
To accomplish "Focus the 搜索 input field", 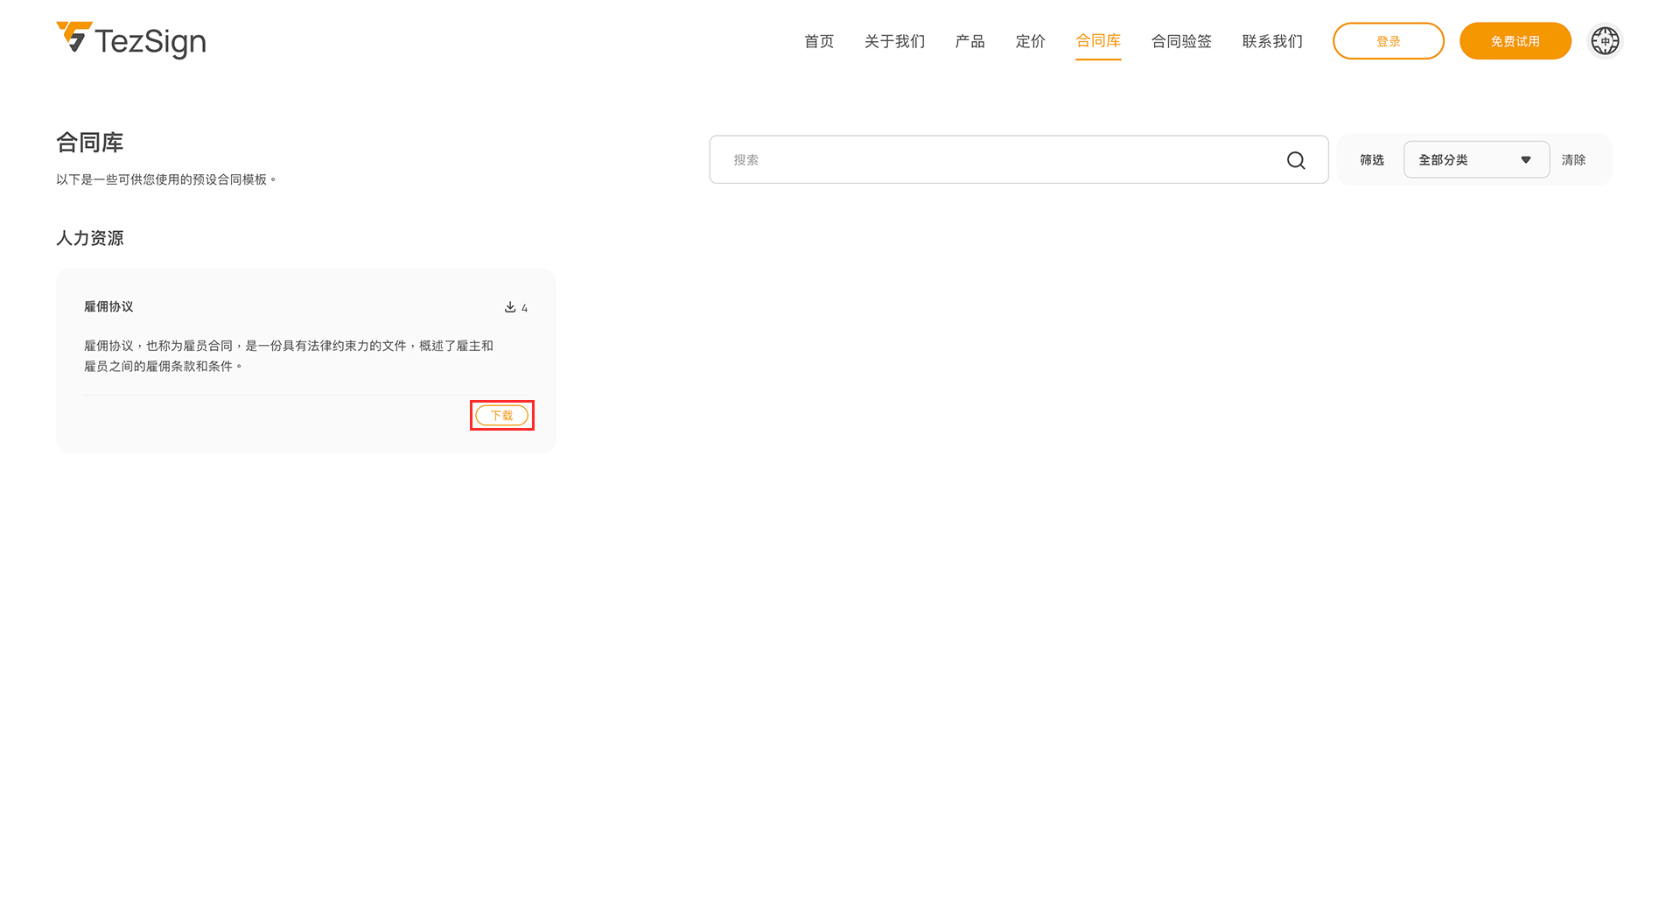I will (x=997, y=160).
